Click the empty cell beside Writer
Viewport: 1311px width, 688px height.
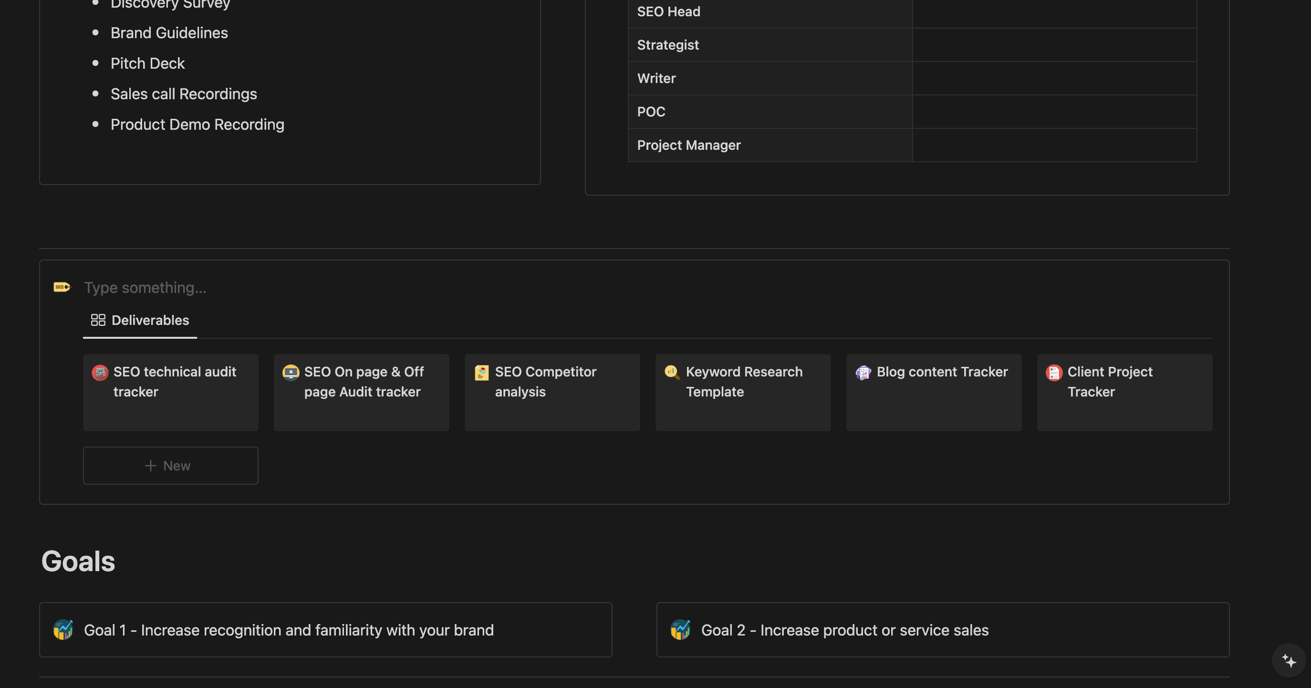click(x=1054, y=78)
